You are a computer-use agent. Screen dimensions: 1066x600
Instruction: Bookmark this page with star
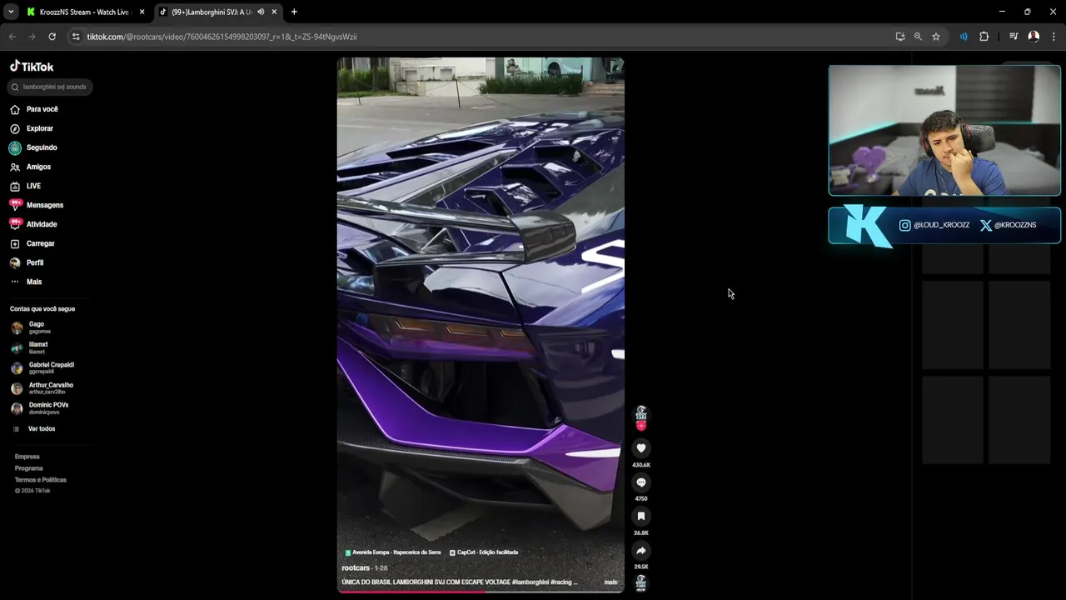[x=936, y=37]
